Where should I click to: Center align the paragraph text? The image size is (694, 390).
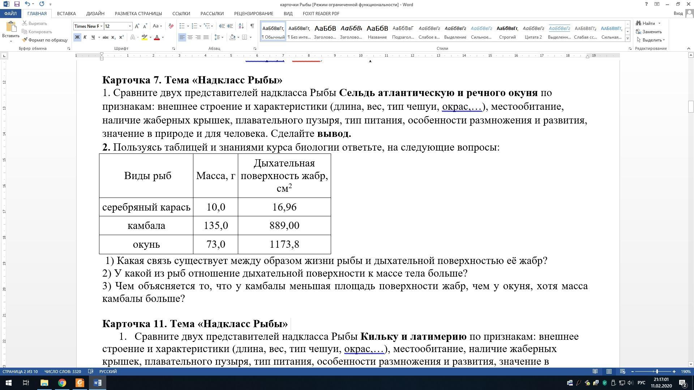(190, 37)
